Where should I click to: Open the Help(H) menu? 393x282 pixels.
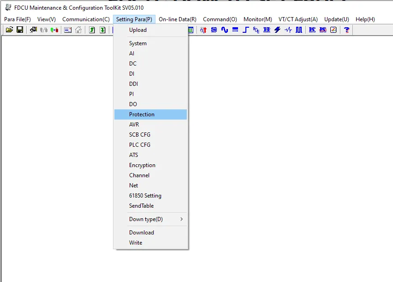pos(365,19)
